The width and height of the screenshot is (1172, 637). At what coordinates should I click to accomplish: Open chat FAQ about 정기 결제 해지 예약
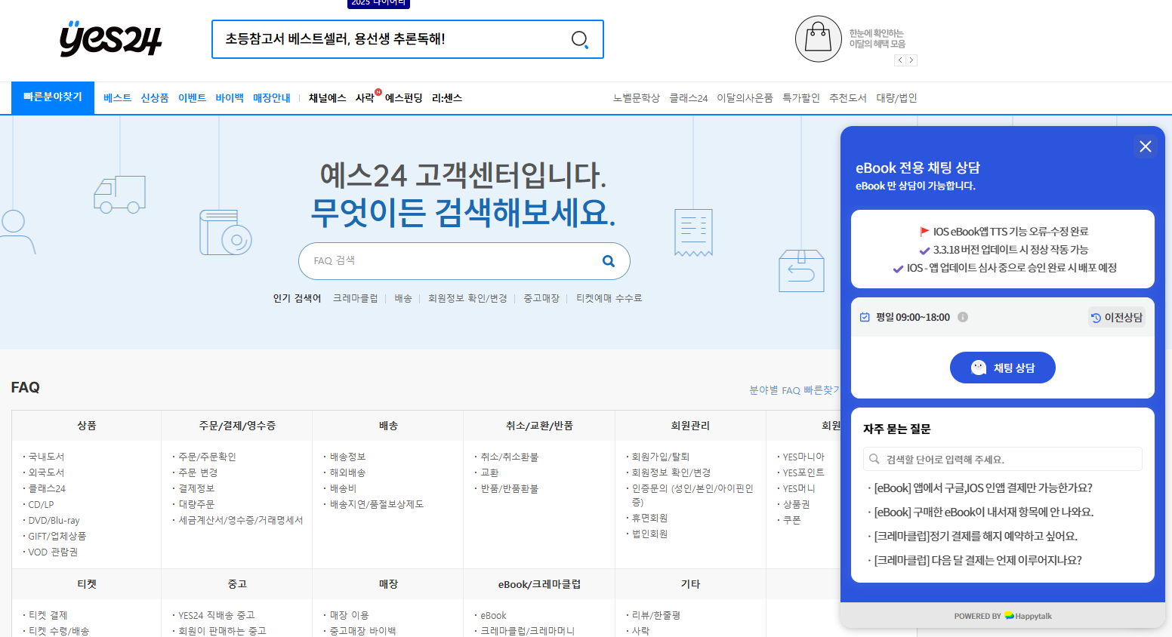point(976,536)
